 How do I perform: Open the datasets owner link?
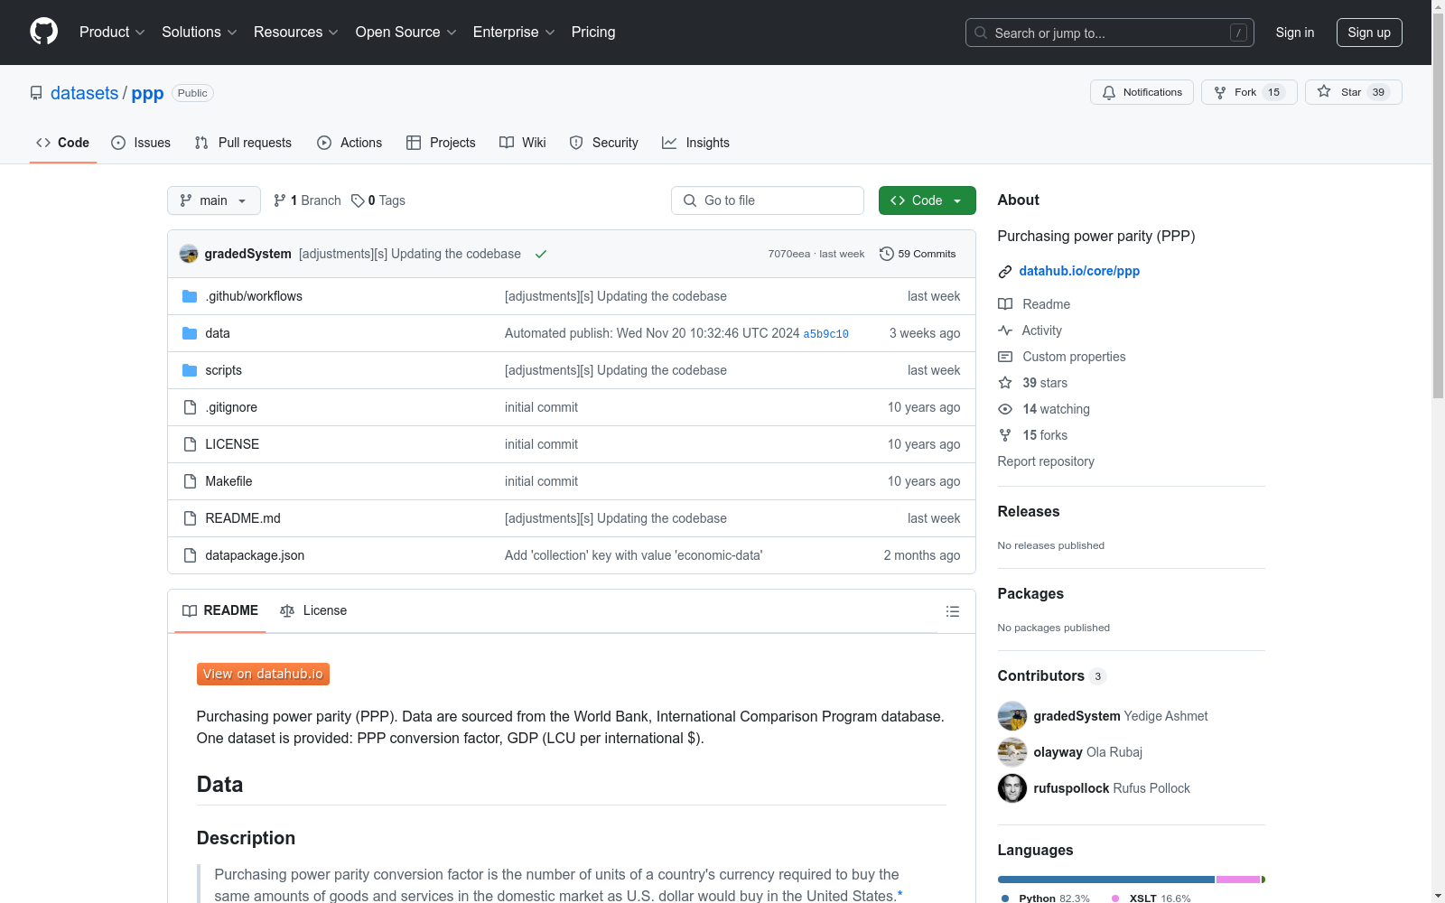[x=84, y=93]
